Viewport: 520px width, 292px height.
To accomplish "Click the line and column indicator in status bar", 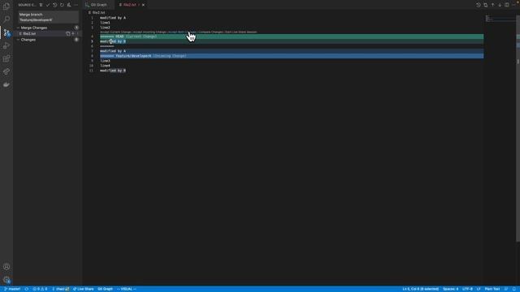I will pos(421,289).
